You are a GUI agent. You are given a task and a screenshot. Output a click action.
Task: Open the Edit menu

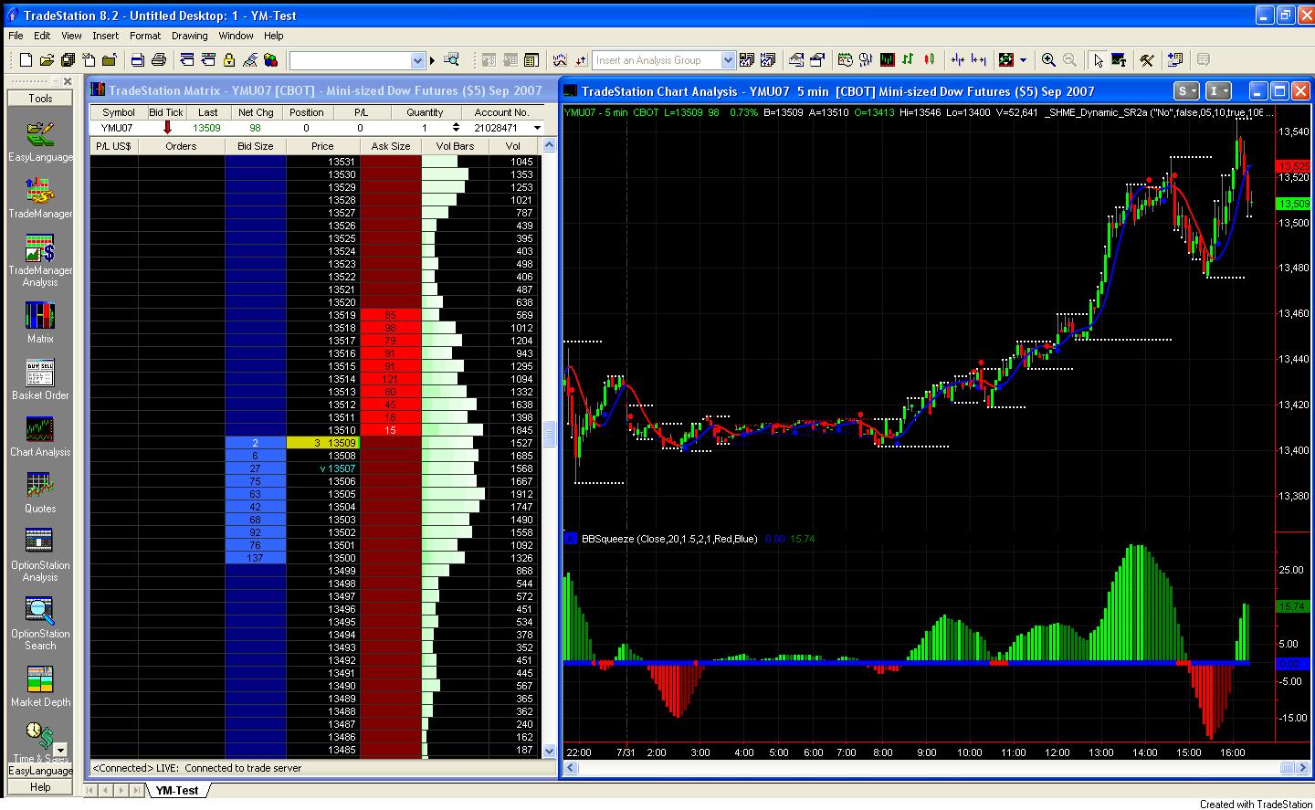click(x=42, y=36)
